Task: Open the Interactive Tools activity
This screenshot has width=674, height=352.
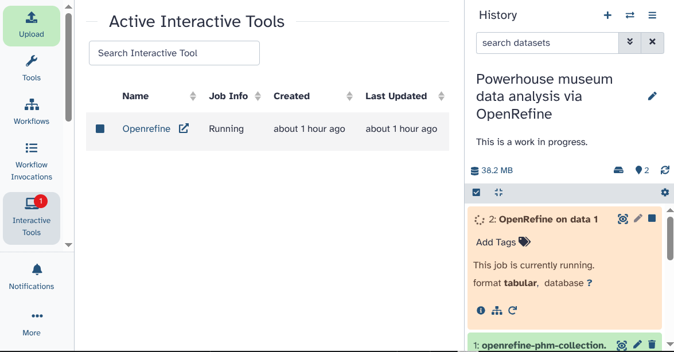Action: [x=32, y=218]
